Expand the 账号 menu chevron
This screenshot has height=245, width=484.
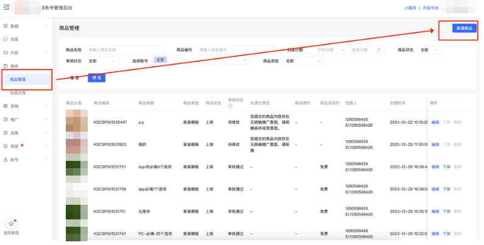tap(46, 160)
